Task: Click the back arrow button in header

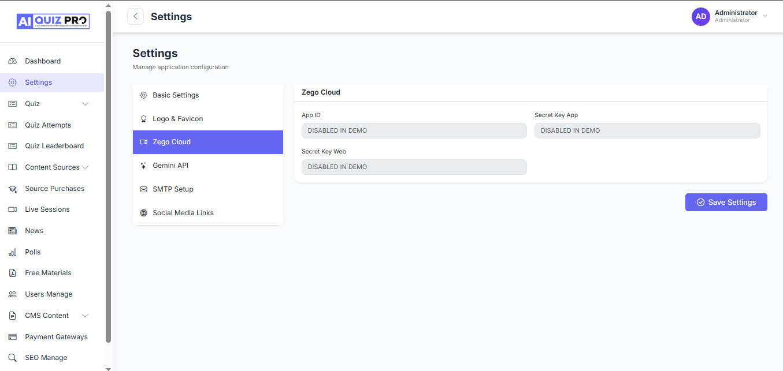Action: click(135, 17)
